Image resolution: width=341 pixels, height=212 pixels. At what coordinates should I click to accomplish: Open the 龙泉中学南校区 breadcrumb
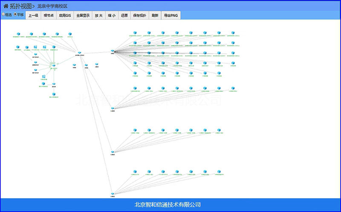coord(52,6)
